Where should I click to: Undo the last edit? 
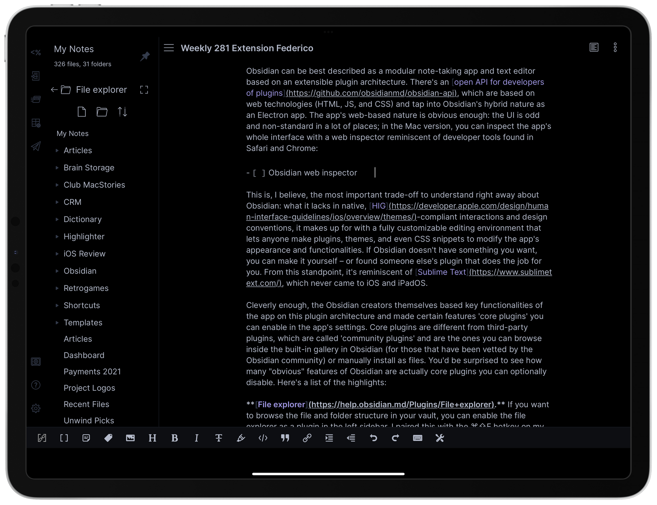point(373,438)
